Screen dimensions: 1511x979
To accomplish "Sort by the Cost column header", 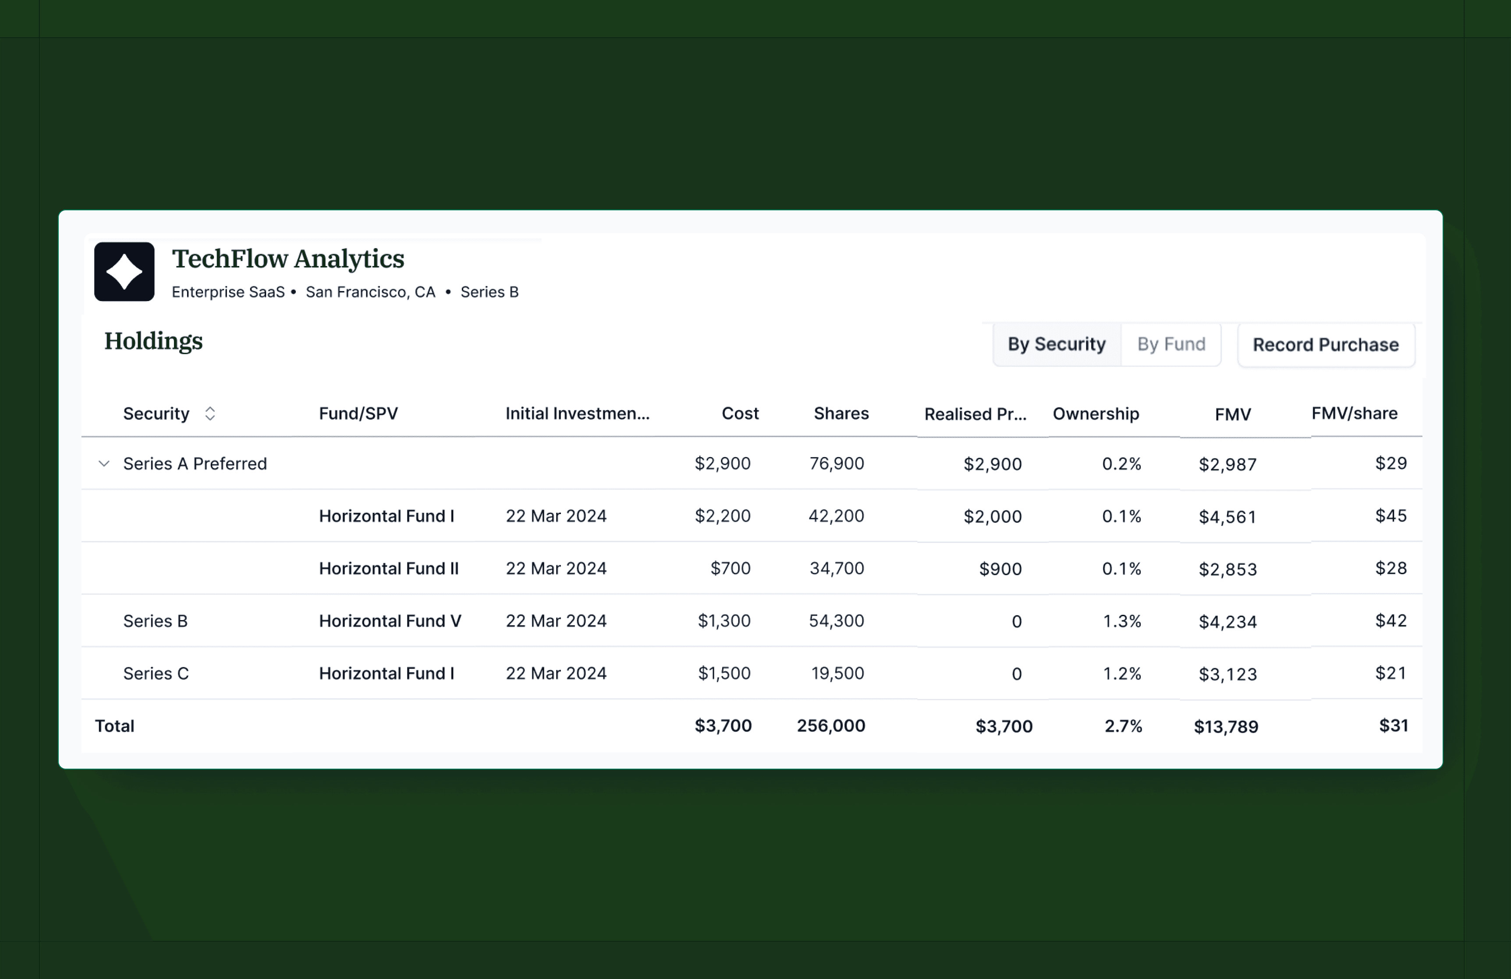I will pos(740,414).
